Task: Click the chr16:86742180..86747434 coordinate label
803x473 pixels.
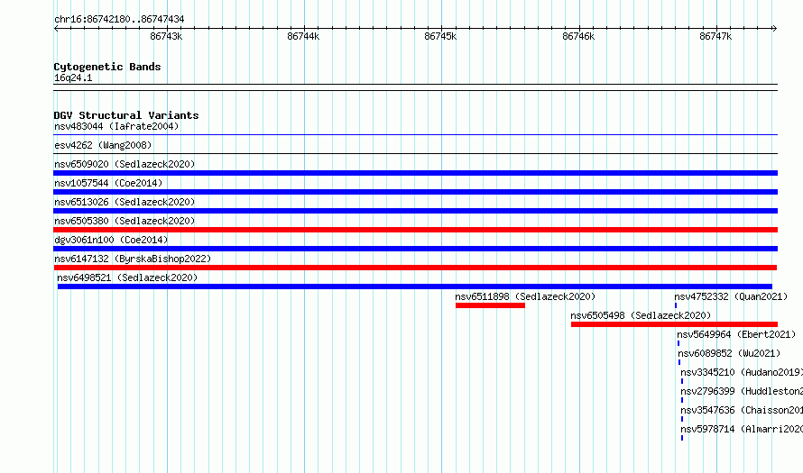Action: pos(119,20)
